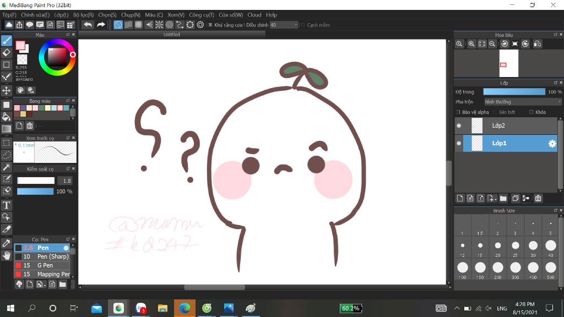Image resolution: width=564 pixels, height=317 pixels.
Task: Switch to the Untitled canvas tab
Action: (172, 35)
